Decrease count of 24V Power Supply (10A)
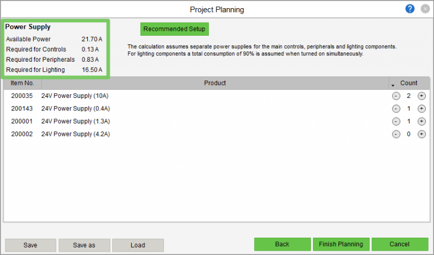The height and width of the screenshot is (255, 434). coord(396,96)
